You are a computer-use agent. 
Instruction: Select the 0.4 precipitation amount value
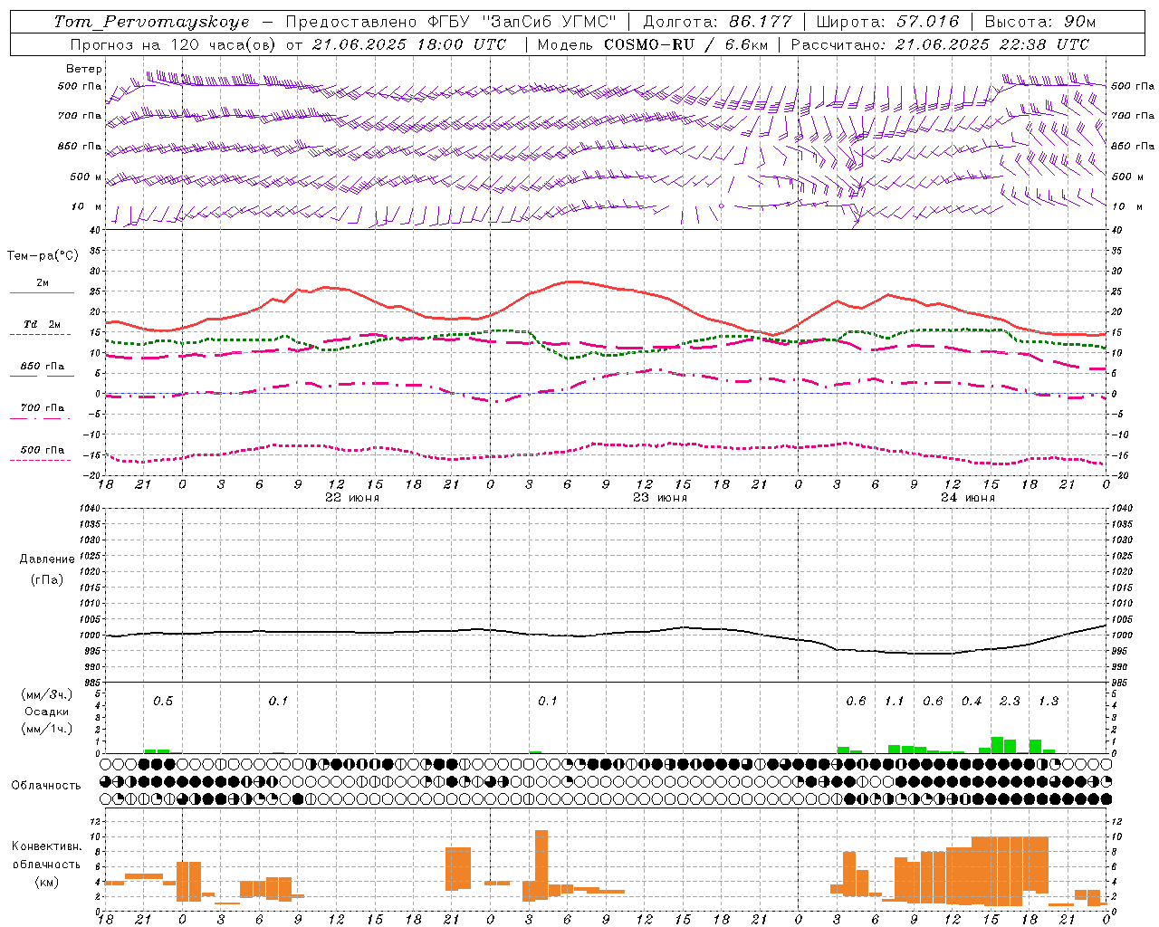click(972, 702)
